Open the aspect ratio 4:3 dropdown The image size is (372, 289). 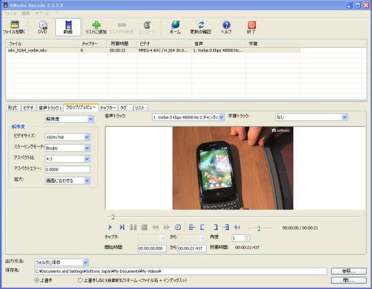67,159
